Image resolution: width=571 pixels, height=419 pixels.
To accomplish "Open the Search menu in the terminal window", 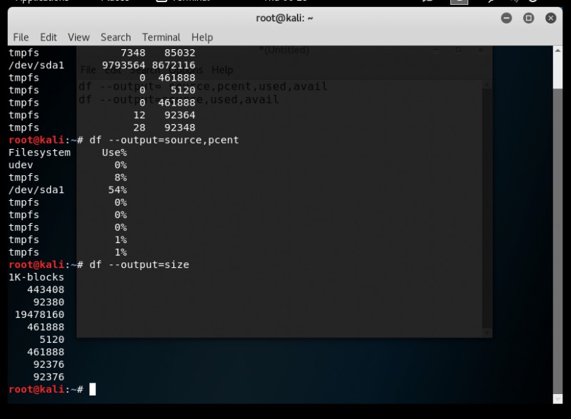I will (x=116, y=37).
